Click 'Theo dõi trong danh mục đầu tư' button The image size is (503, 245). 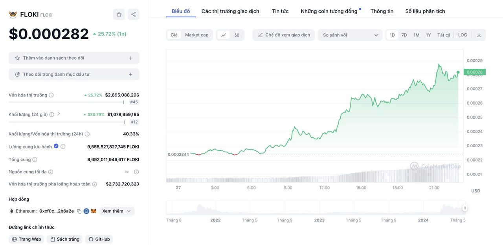(x=74, y=74)
